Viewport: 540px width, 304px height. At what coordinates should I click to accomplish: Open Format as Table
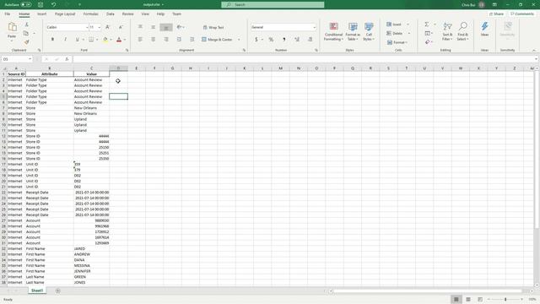click(353, 32)
